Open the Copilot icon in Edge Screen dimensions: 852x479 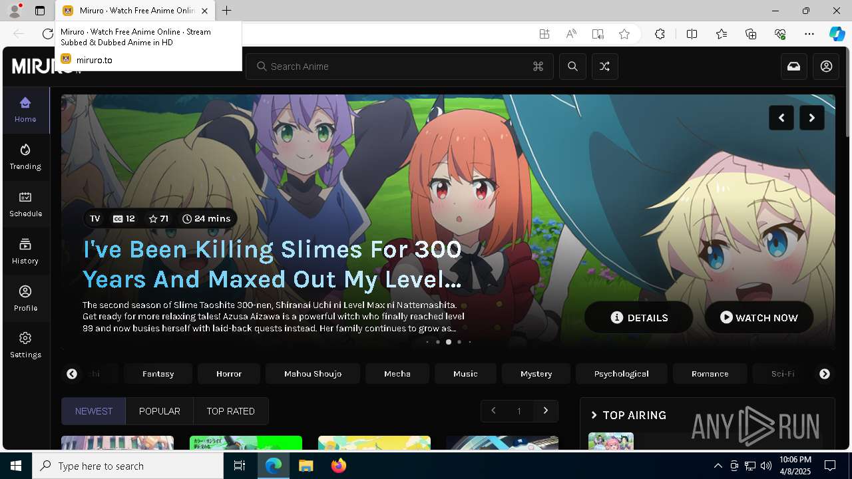pyautogui.click(x=837, y=34)
